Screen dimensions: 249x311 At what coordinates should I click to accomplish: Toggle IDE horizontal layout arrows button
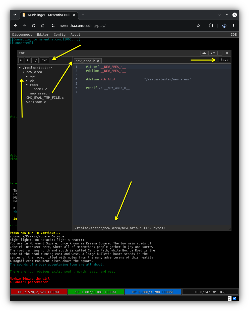click(x=204, y=53)
